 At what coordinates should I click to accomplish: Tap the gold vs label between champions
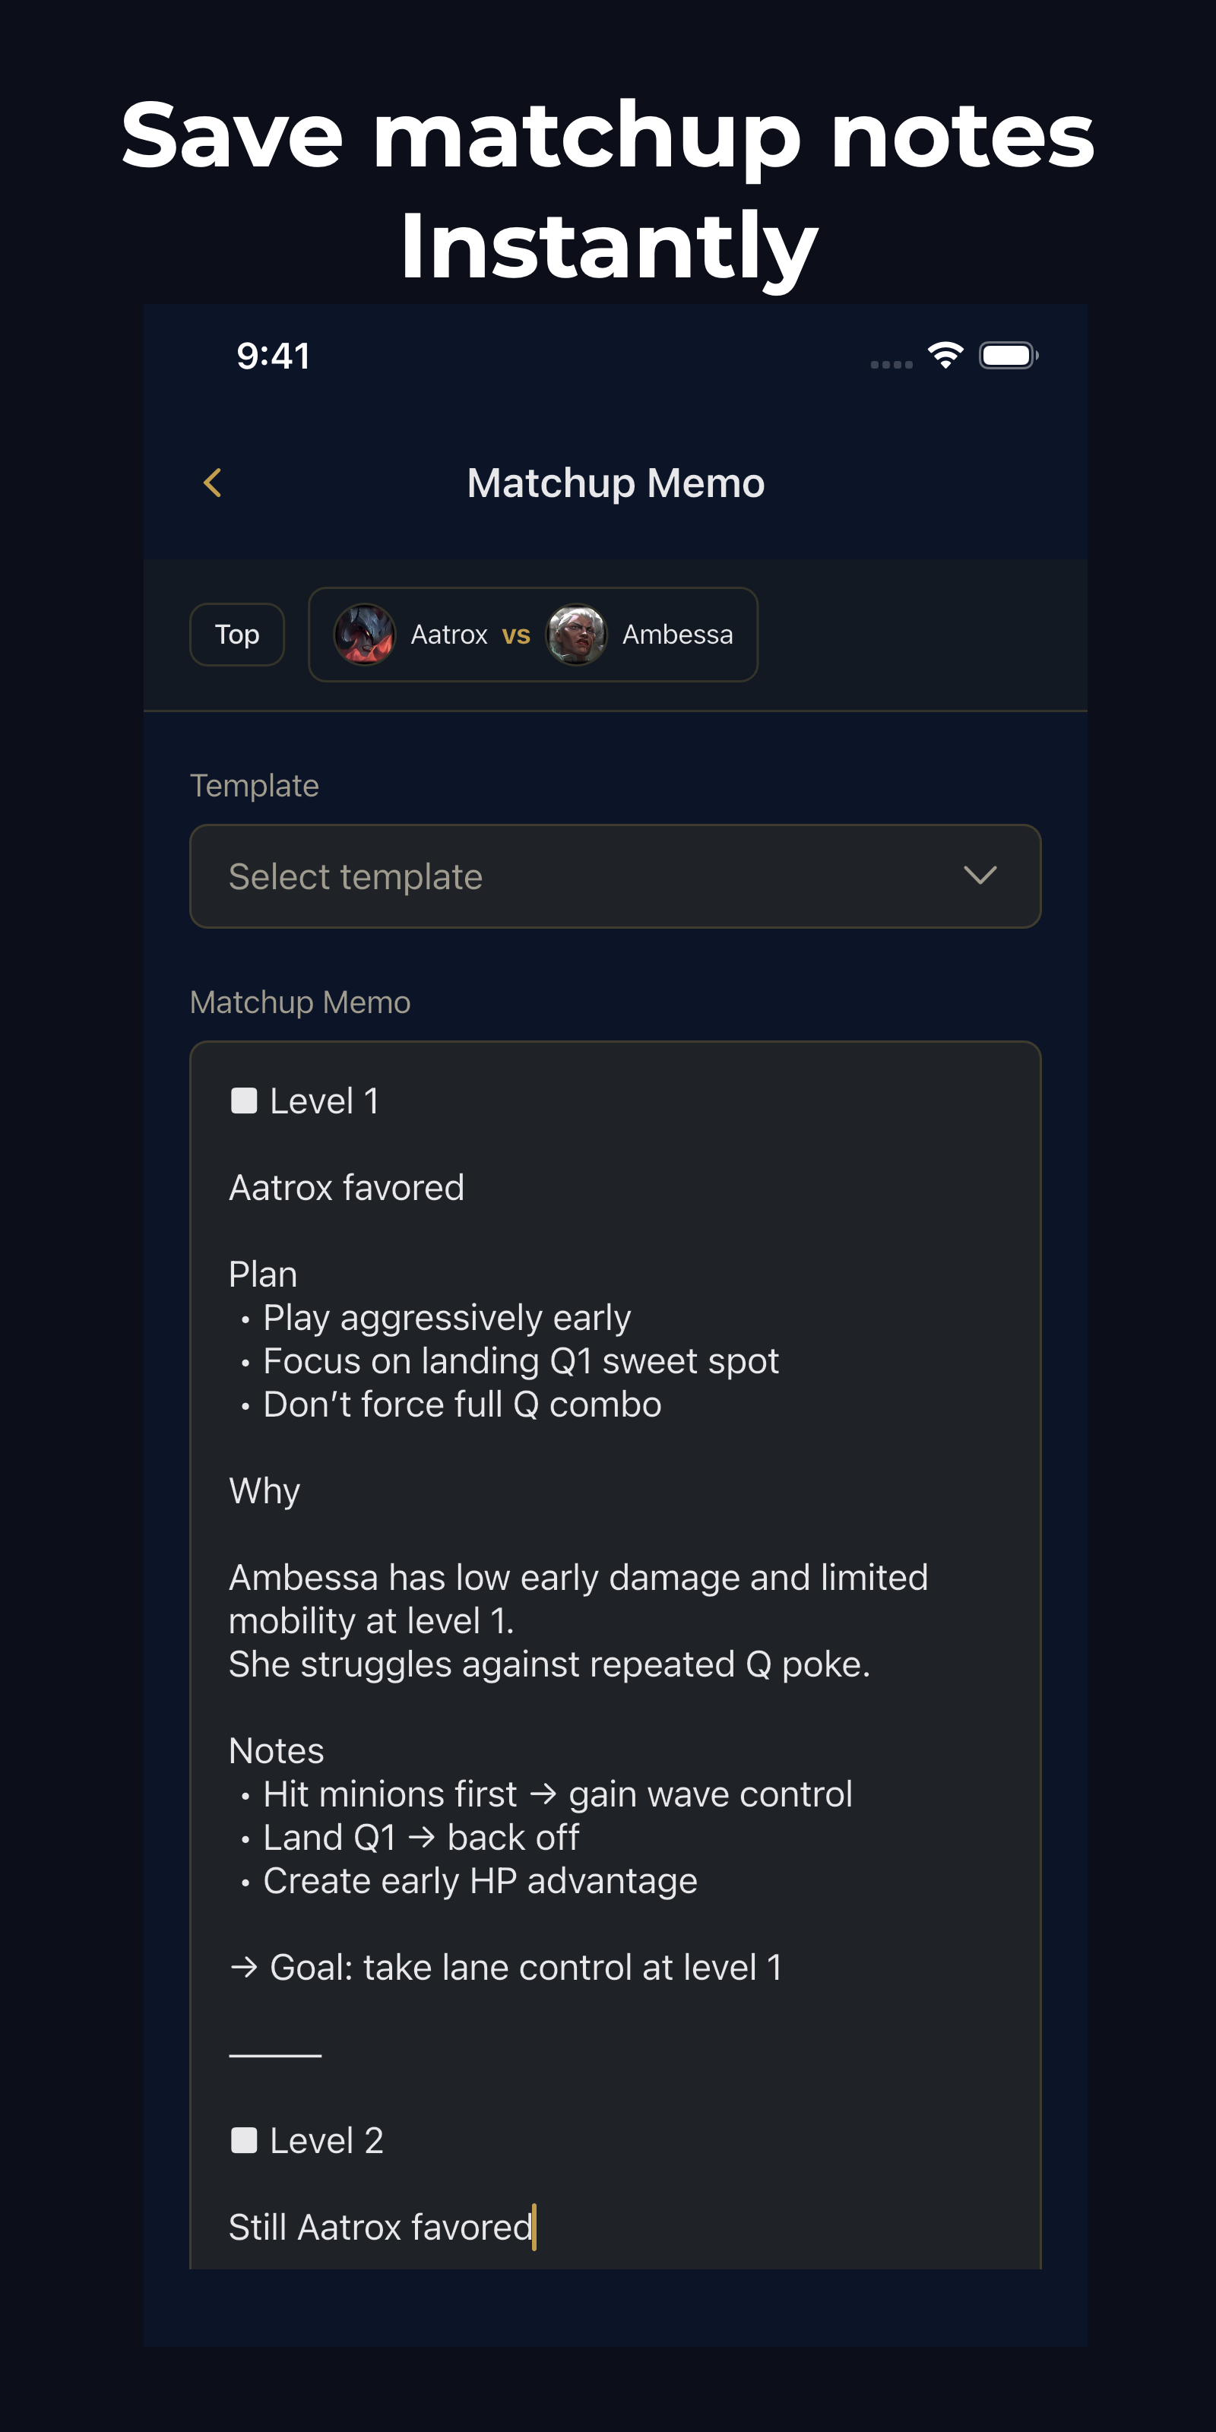click(x=515, y=635)
